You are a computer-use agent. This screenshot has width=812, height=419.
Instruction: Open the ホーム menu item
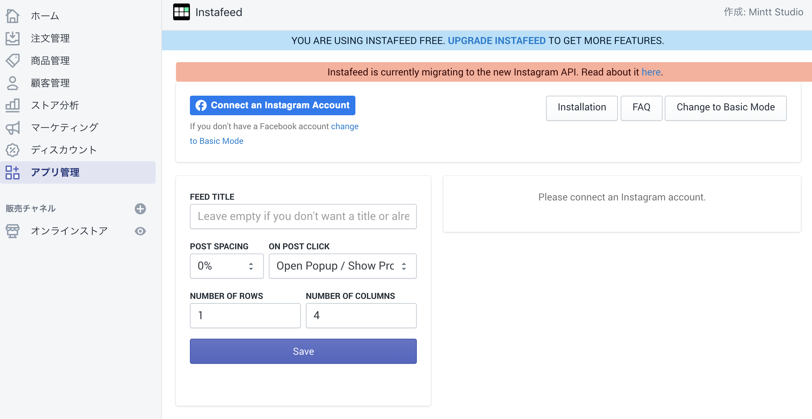click(78, 16)
